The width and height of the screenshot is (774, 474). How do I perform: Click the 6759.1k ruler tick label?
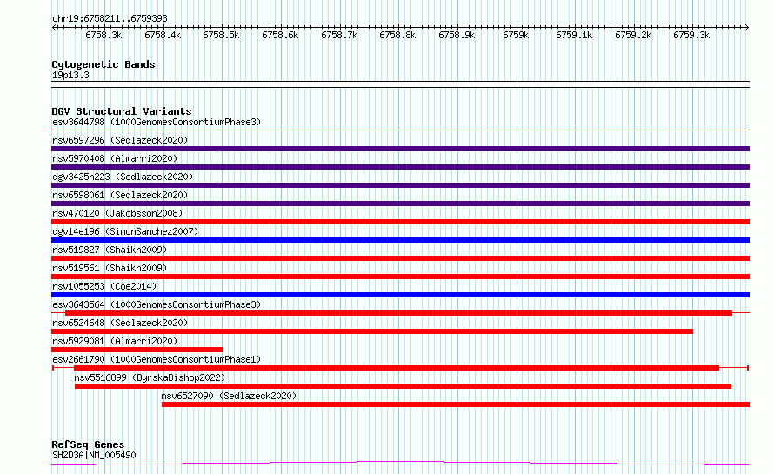(574, 35)
